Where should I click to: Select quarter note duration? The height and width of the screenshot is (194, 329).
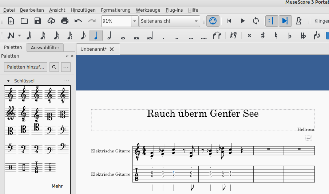(96, 35)
